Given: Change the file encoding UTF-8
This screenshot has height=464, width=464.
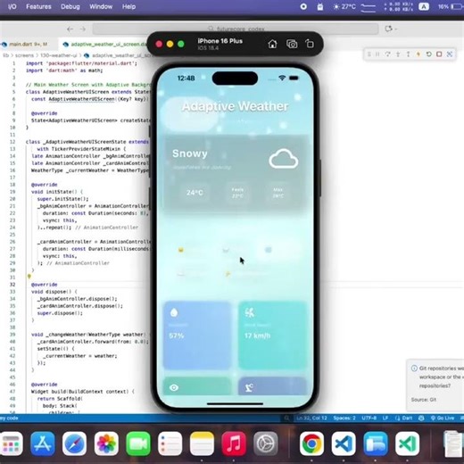Looking at the screenshot, I should [369, 418].
